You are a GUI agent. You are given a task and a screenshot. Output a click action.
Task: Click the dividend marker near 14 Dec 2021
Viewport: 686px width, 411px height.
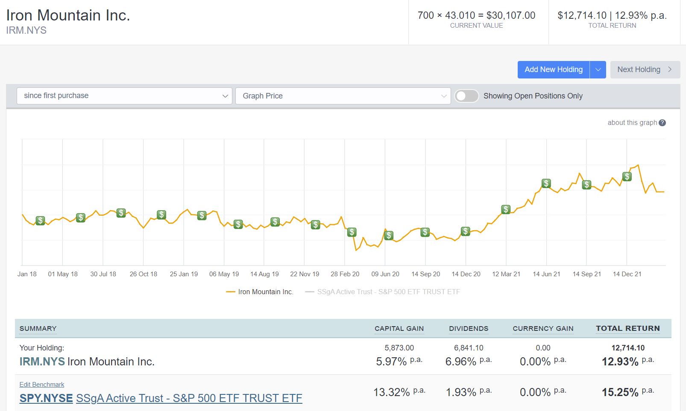(x=627, y=176)
